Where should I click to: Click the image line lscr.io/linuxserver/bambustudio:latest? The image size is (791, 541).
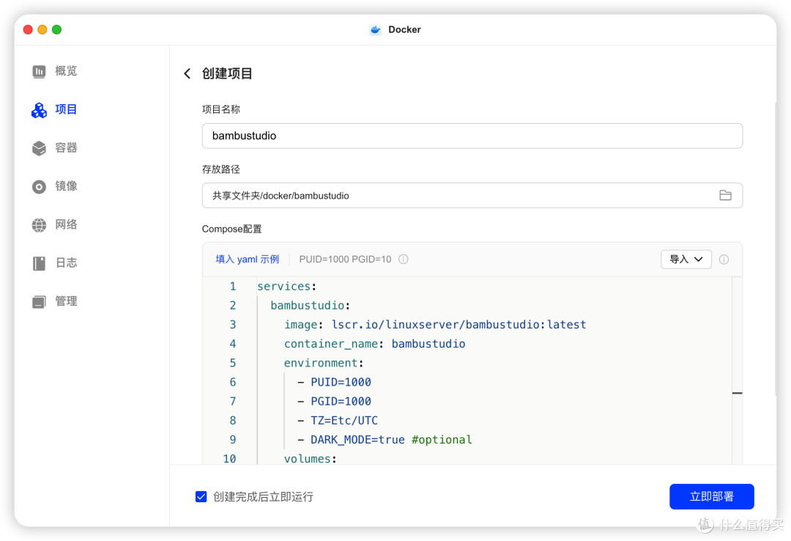435,325
